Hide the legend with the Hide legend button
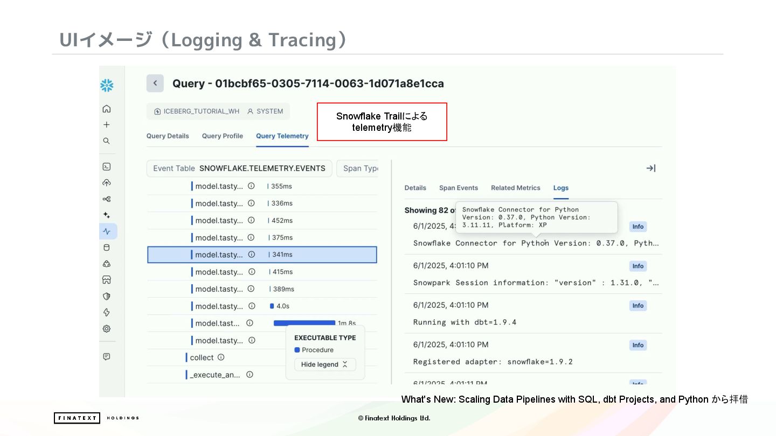 (x=325, y=364)
